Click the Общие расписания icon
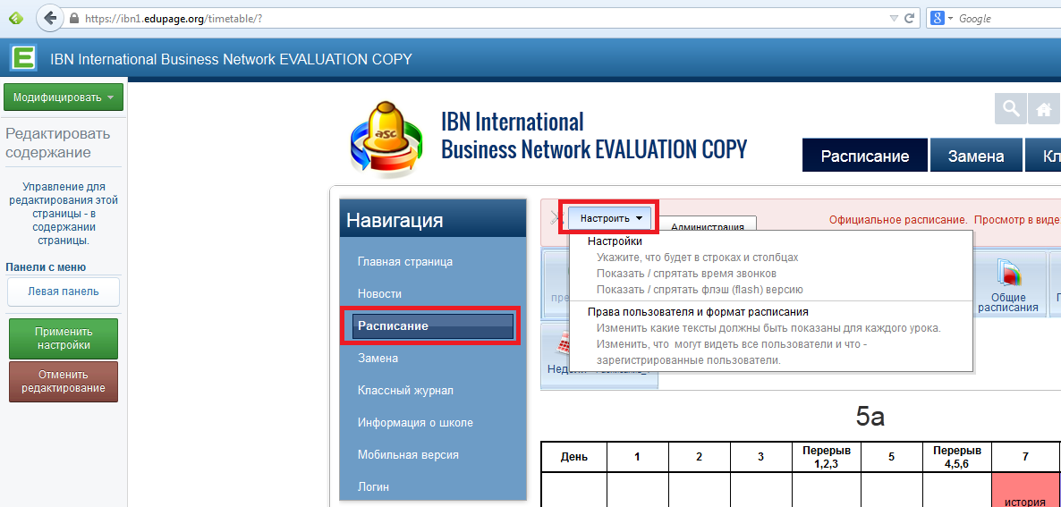 coord(1007,284)
